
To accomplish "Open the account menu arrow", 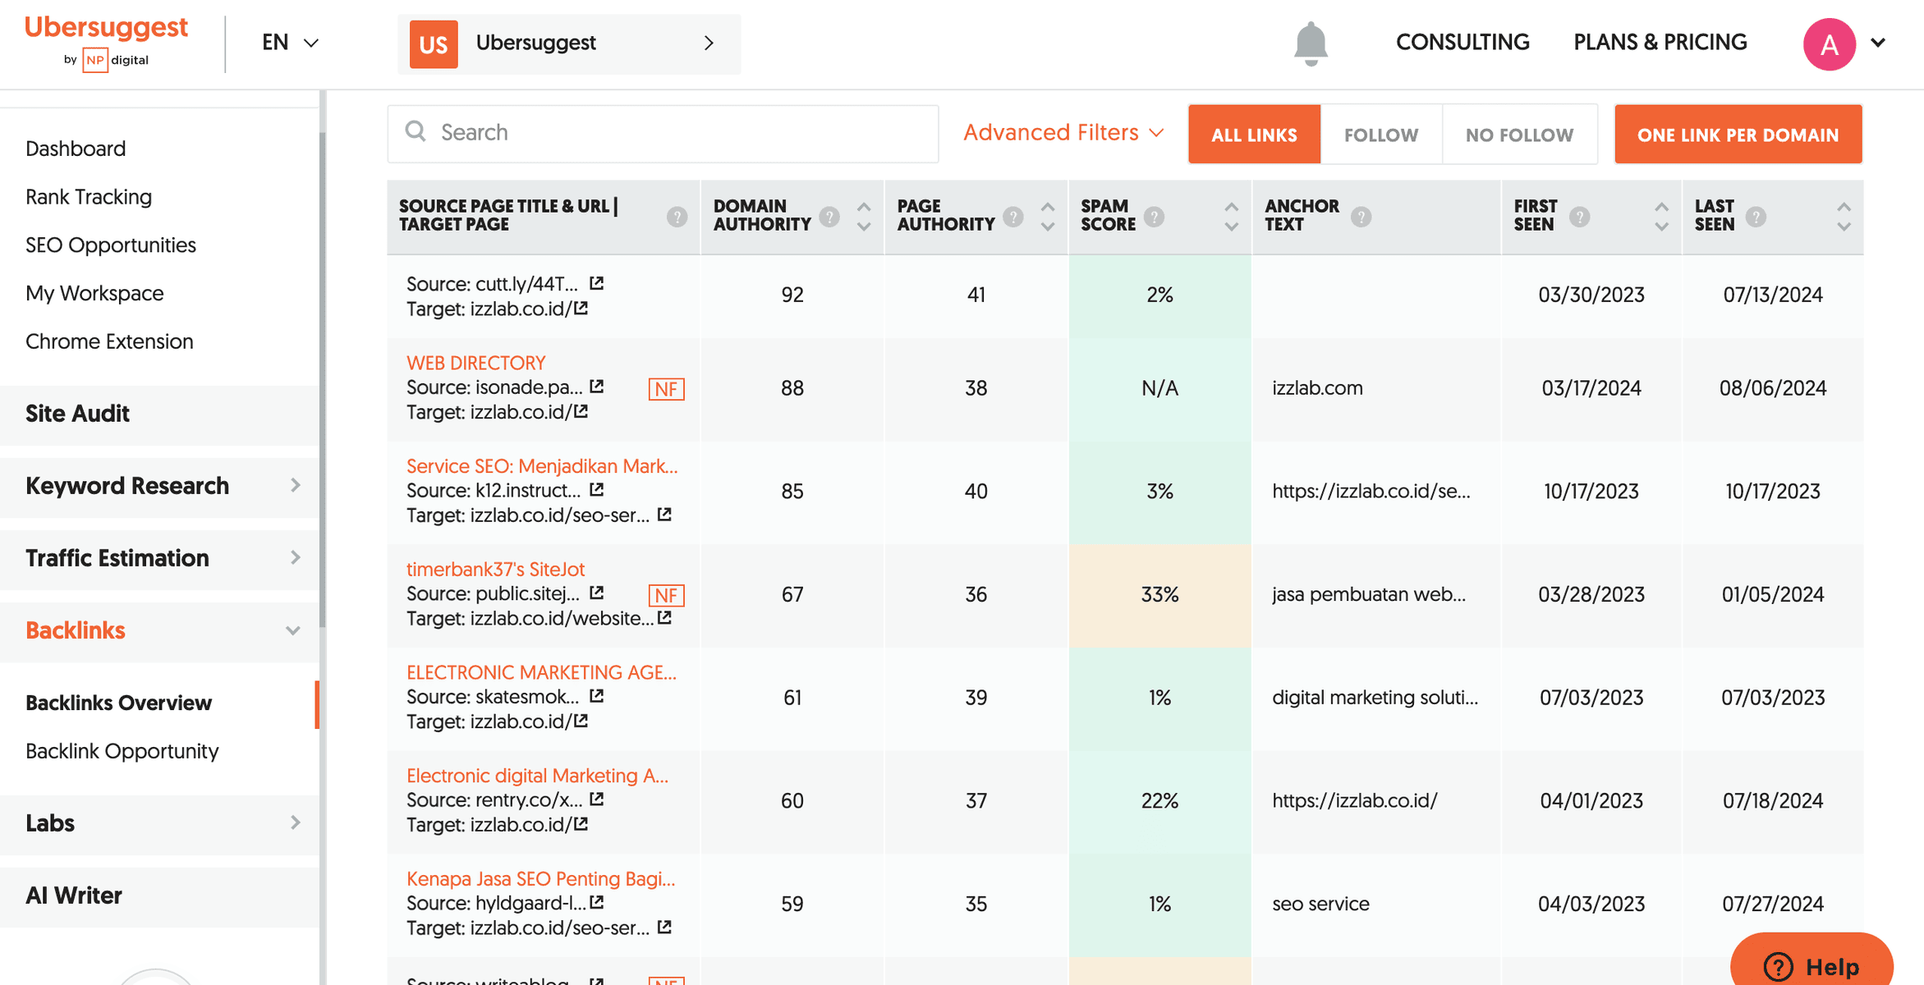I will point(1878,43).
